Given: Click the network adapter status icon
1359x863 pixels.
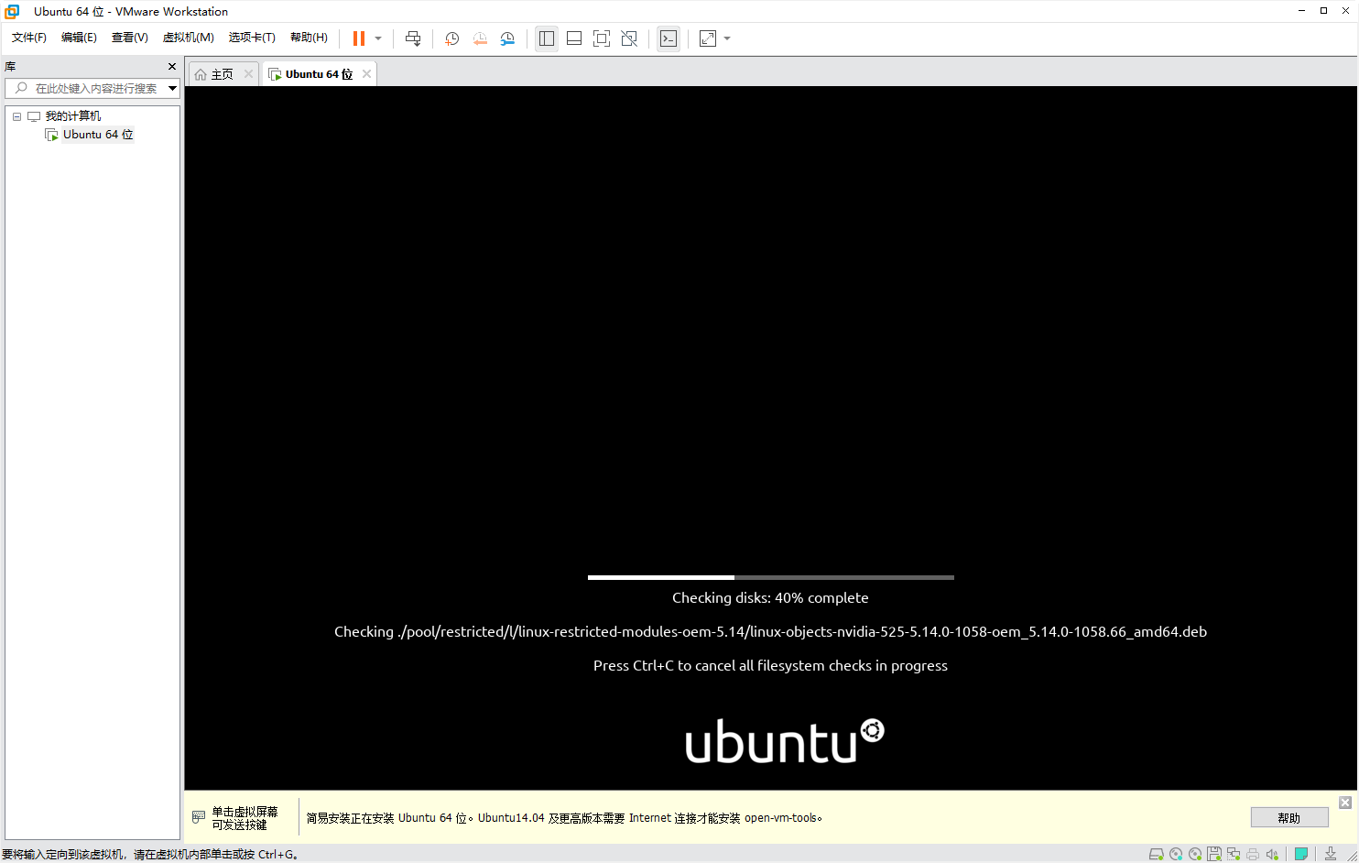Looking at the screenshot, I should (1234, 855).
